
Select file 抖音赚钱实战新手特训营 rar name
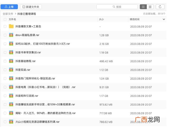[45, 105]
